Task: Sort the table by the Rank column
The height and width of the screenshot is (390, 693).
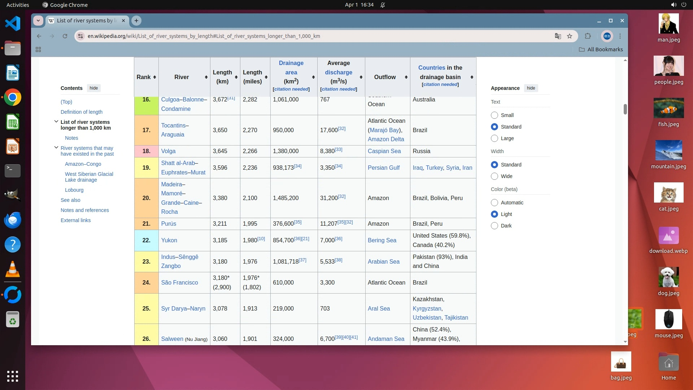Action: [154, 77]
